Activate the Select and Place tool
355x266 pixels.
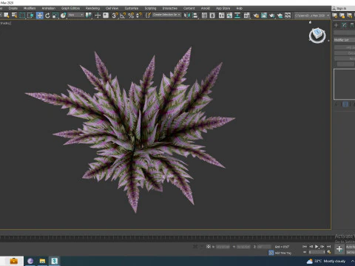tap(64, 16)
